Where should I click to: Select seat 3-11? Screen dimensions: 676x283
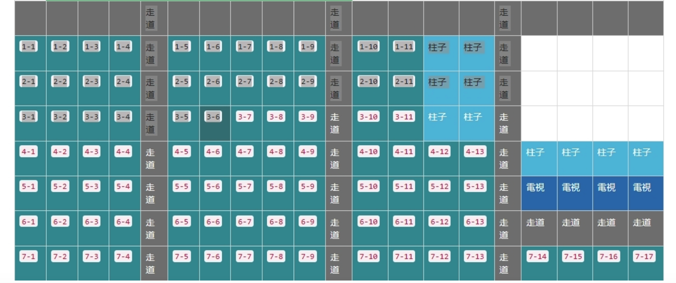click(404, 117)
